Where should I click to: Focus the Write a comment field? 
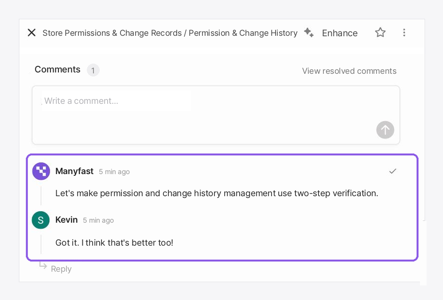216,115
